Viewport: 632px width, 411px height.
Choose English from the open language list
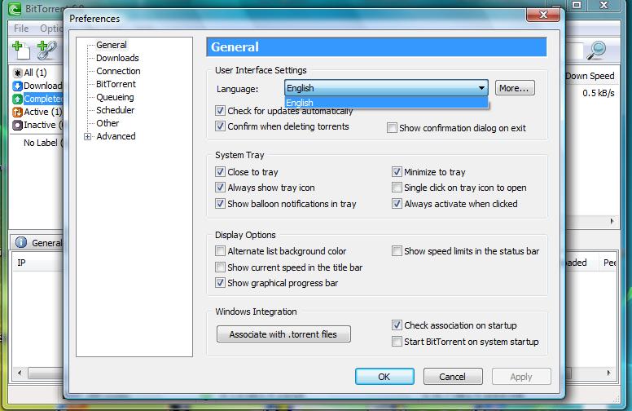tap(386, 103)
